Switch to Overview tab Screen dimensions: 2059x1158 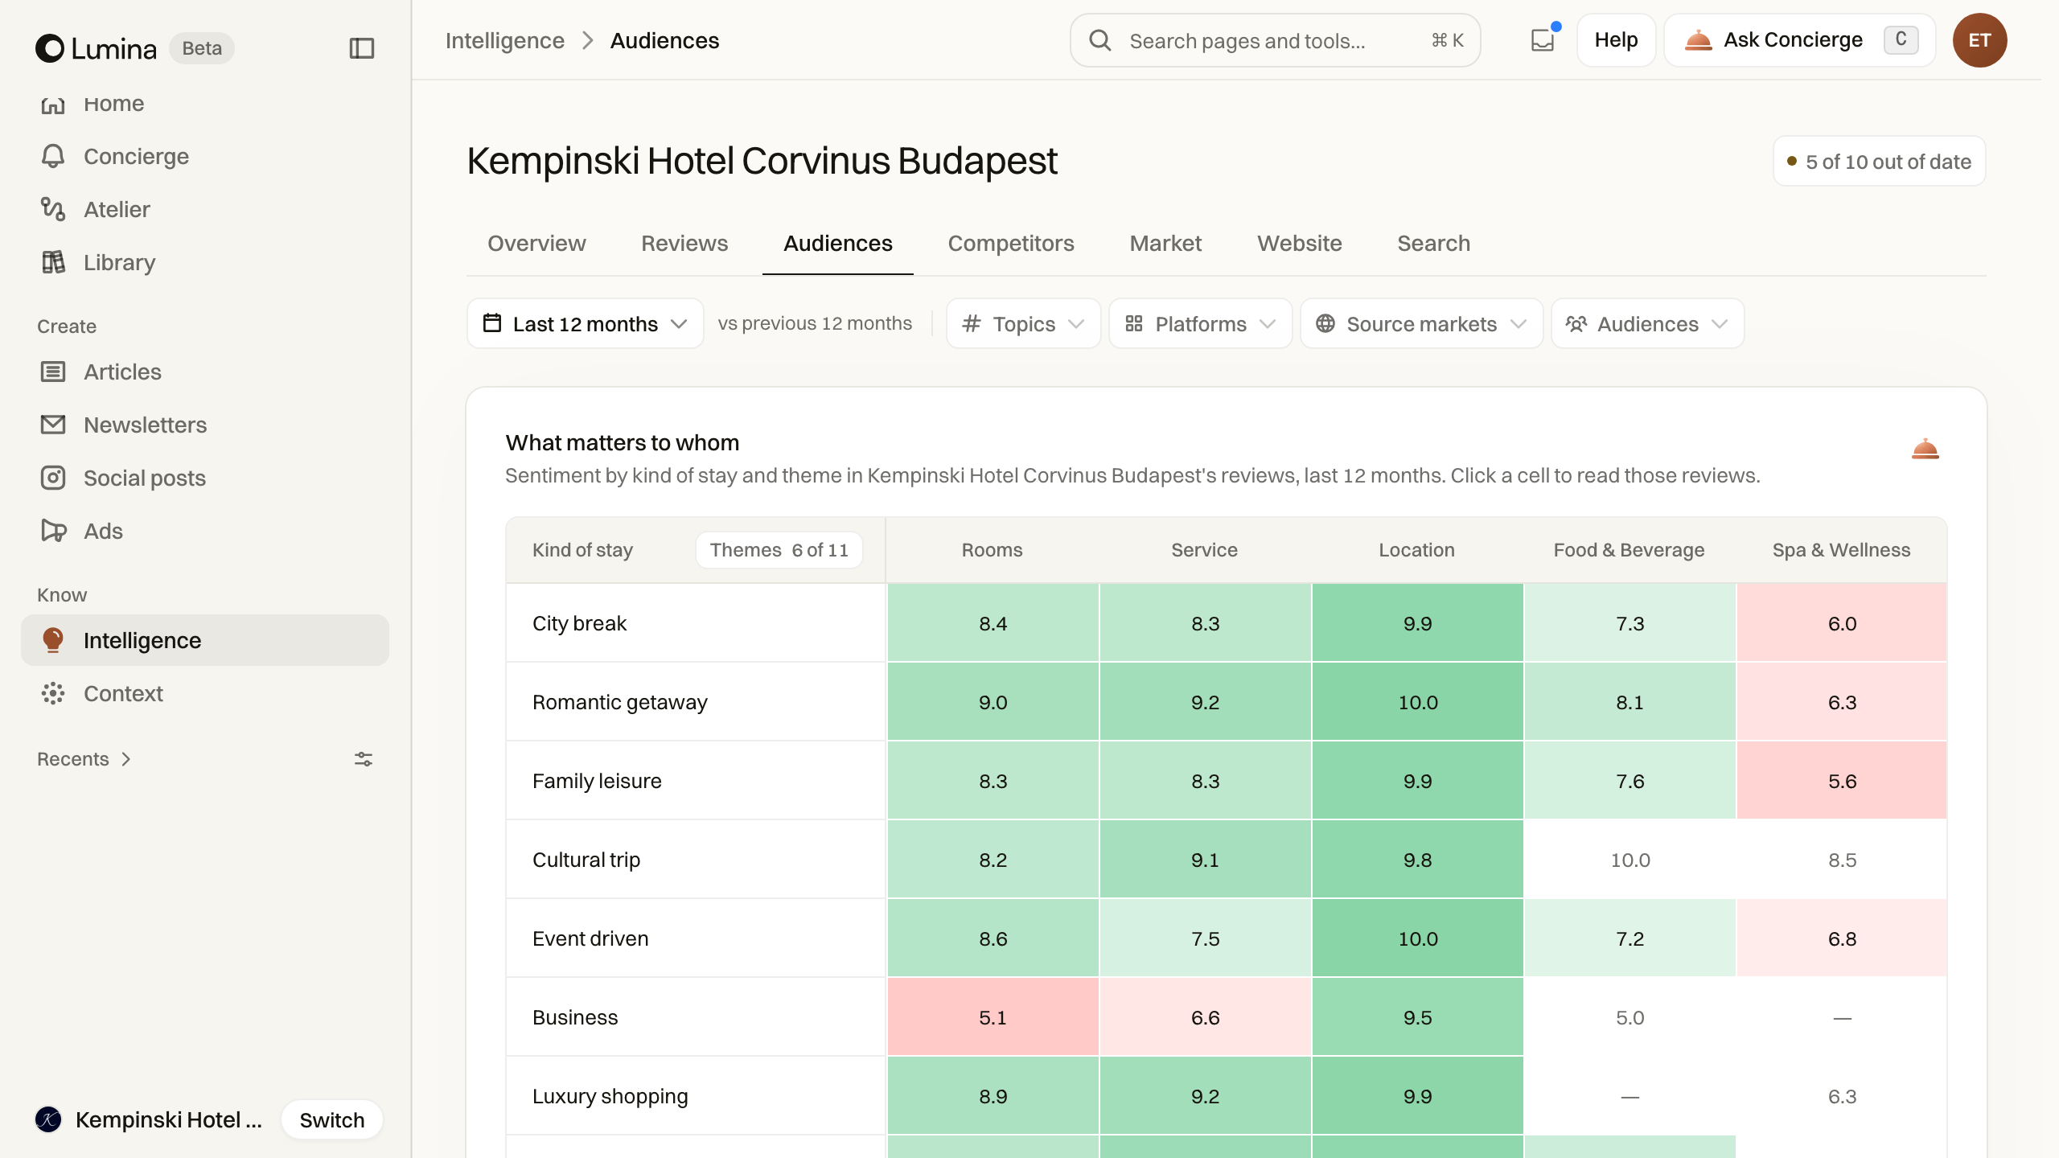(x=536, y=244)
